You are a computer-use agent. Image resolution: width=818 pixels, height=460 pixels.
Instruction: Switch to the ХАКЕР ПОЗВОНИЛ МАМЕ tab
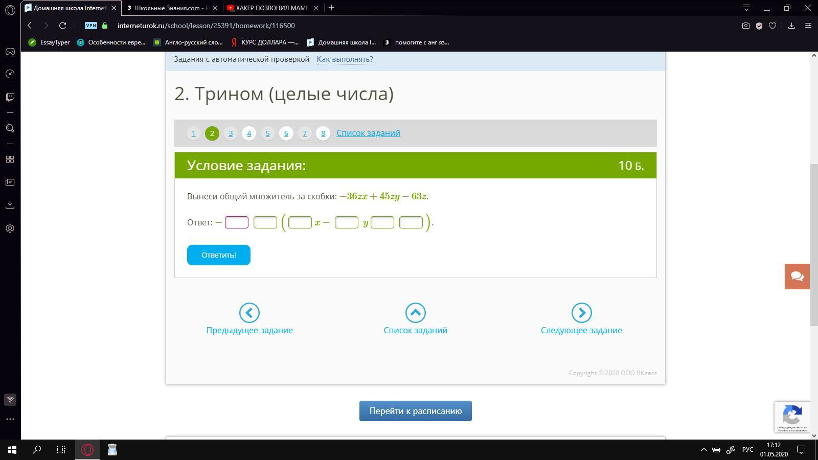[x=273, y=8]
